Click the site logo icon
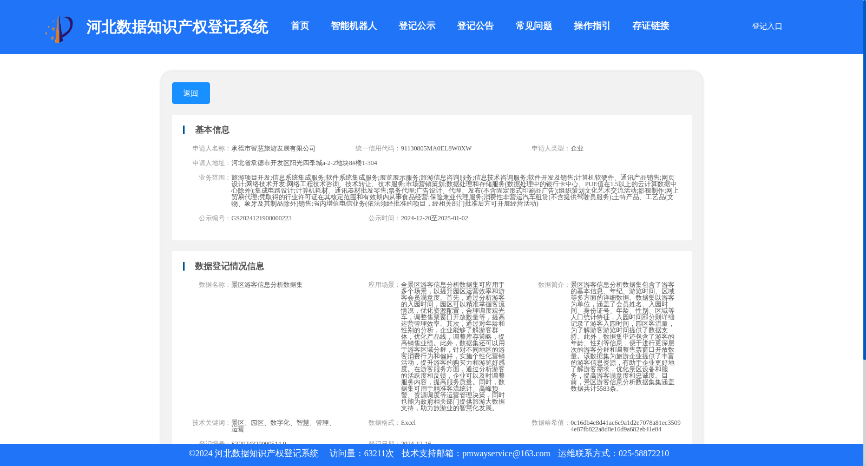Screen dimensions: 866x466 pos(59,29)
